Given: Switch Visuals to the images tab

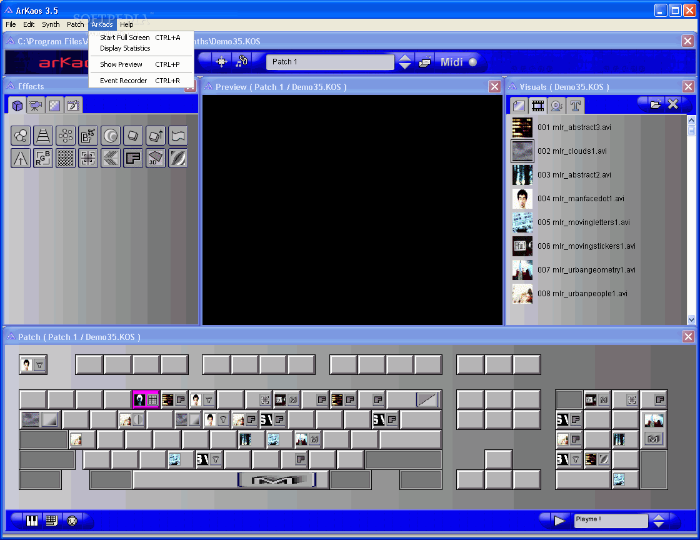Looking at the screenshot, I should point(519,106).
